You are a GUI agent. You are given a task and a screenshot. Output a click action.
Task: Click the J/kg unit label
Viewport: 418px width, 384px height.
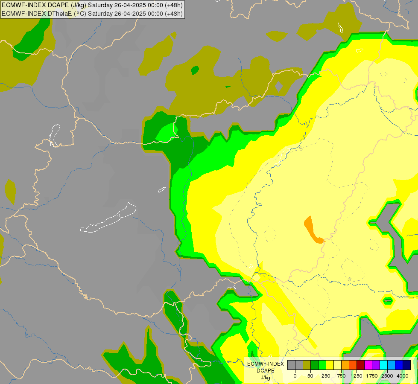[x=266, y=378]
